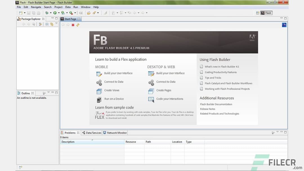The height and width of the screenshot is (171, 304).
Task: Open the Package Explorer view menu triangle
Action: pyautogui.click(x=56, y=24)
